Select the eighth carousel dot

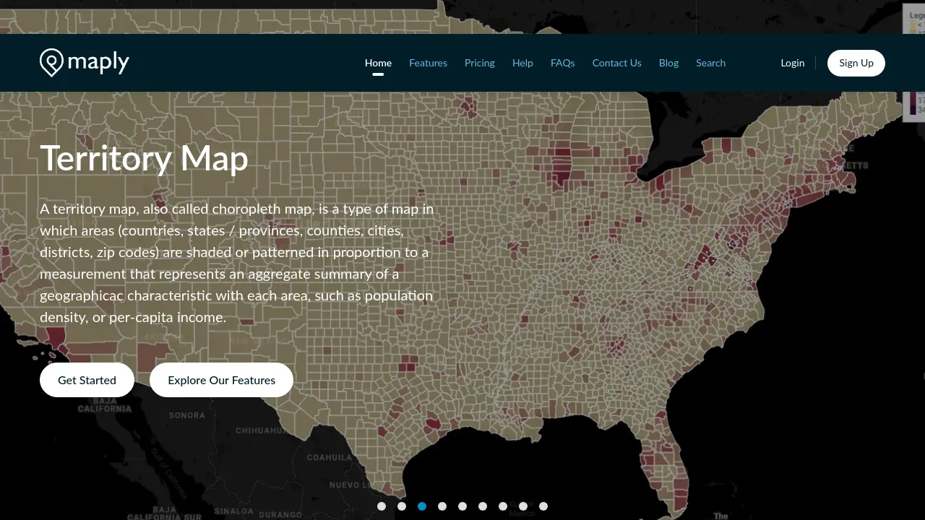523,506
